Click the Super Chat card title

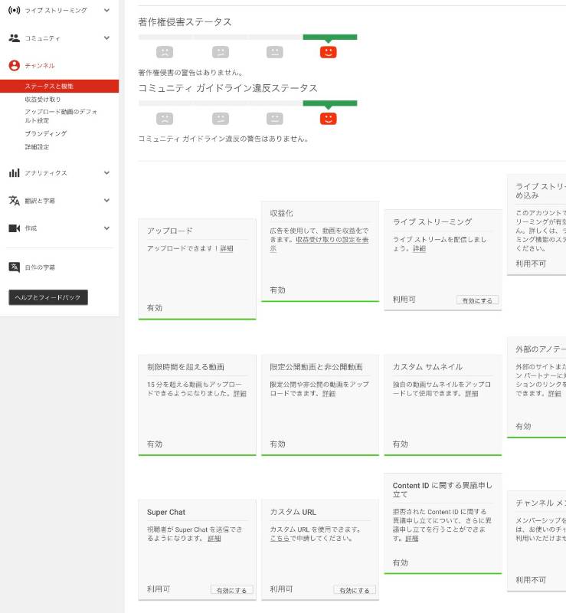[166, 512]
